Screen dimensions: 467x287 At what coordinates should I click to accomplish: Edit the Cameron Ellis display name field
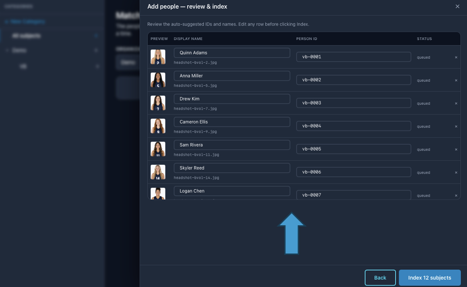[x=232, y=122]
